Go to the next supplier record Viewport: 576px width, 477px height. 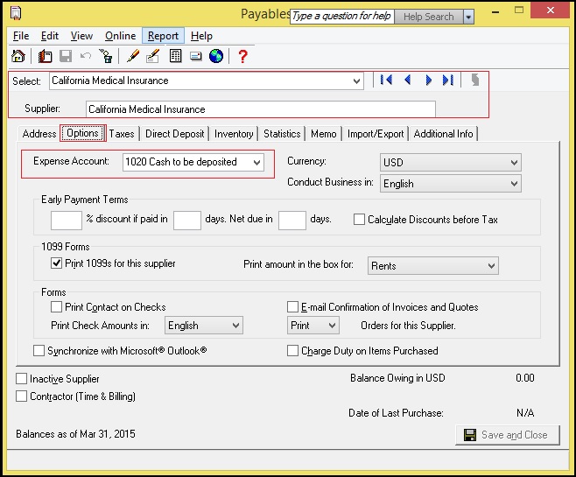click(x=428, y=81)
